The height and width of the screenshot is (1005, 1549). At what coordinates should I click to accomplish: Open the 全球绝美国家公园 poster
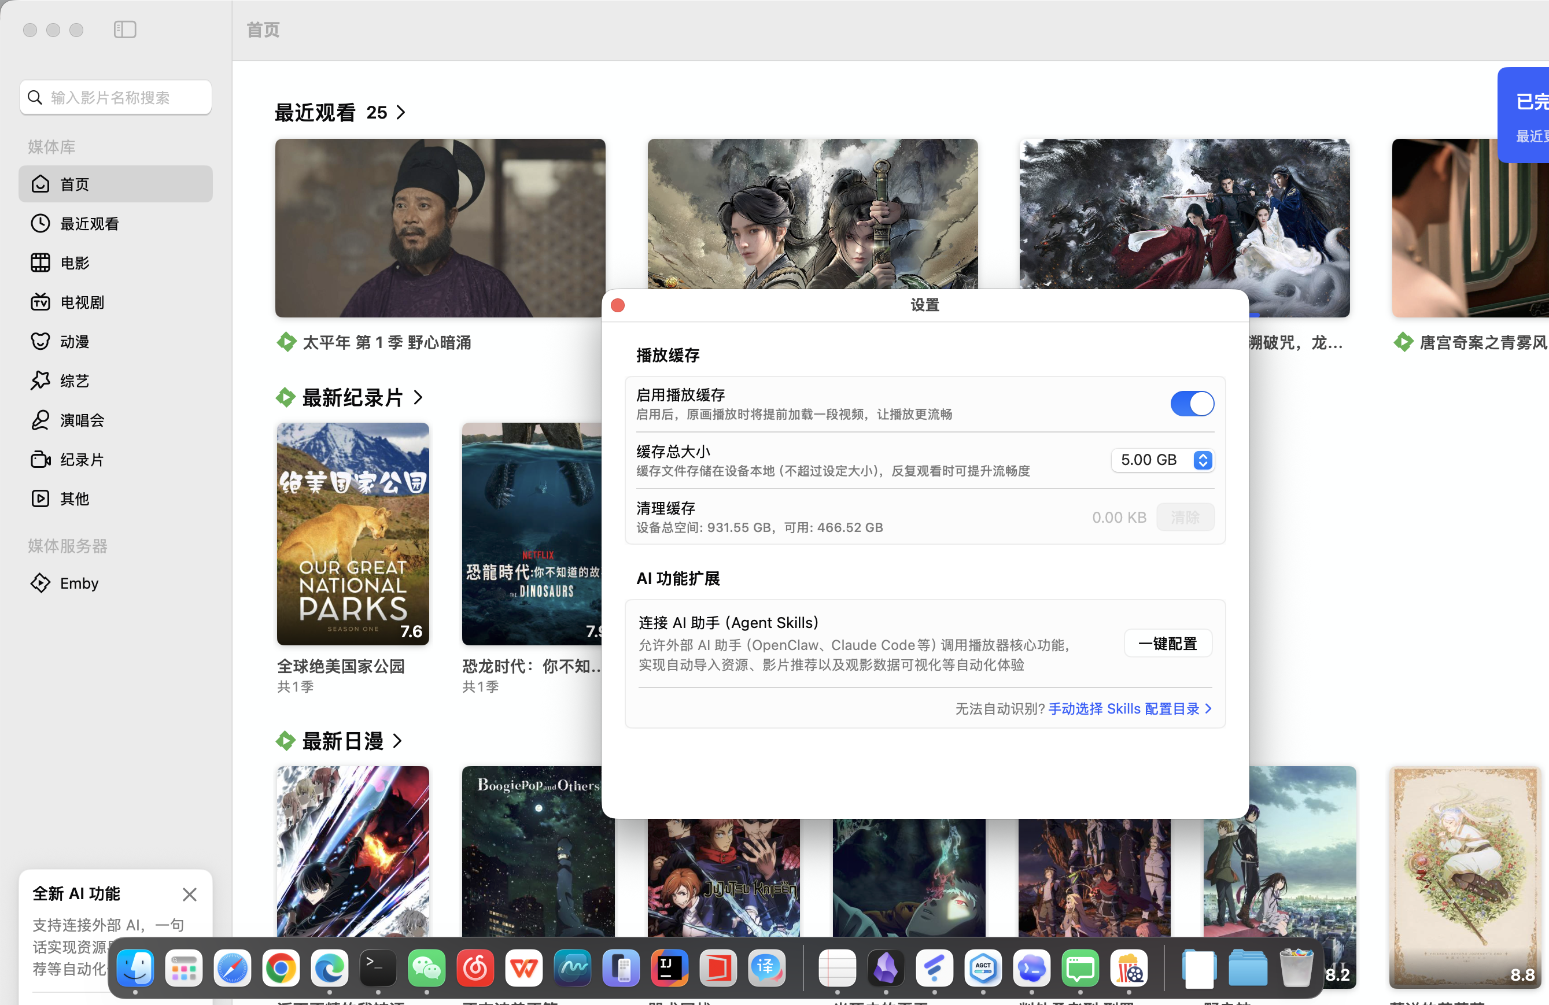click(x=353, y=534)
